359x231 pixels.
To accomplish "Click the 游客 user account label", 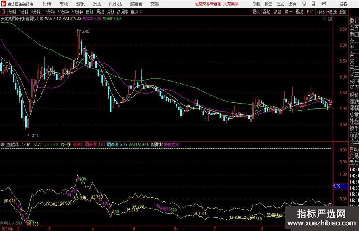I will pyautogui.click(x=343, y=4).
